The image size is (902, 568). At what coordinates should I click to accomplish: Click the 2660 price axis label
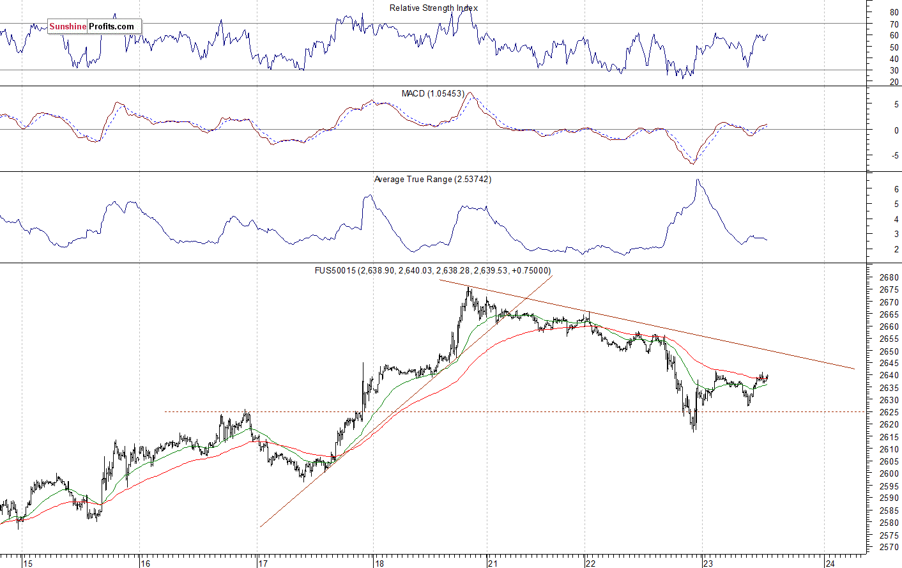point(889,327)
